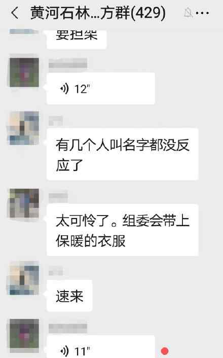This screenshot has width=223, height=358.
Task: Tap the 有几个人叫名字都没反应了 message bubble
Action: [x=122, y=154]
